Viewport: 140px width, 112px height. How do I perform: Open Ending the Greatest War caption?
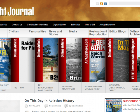pyautogui.click(x=68, y=88)
